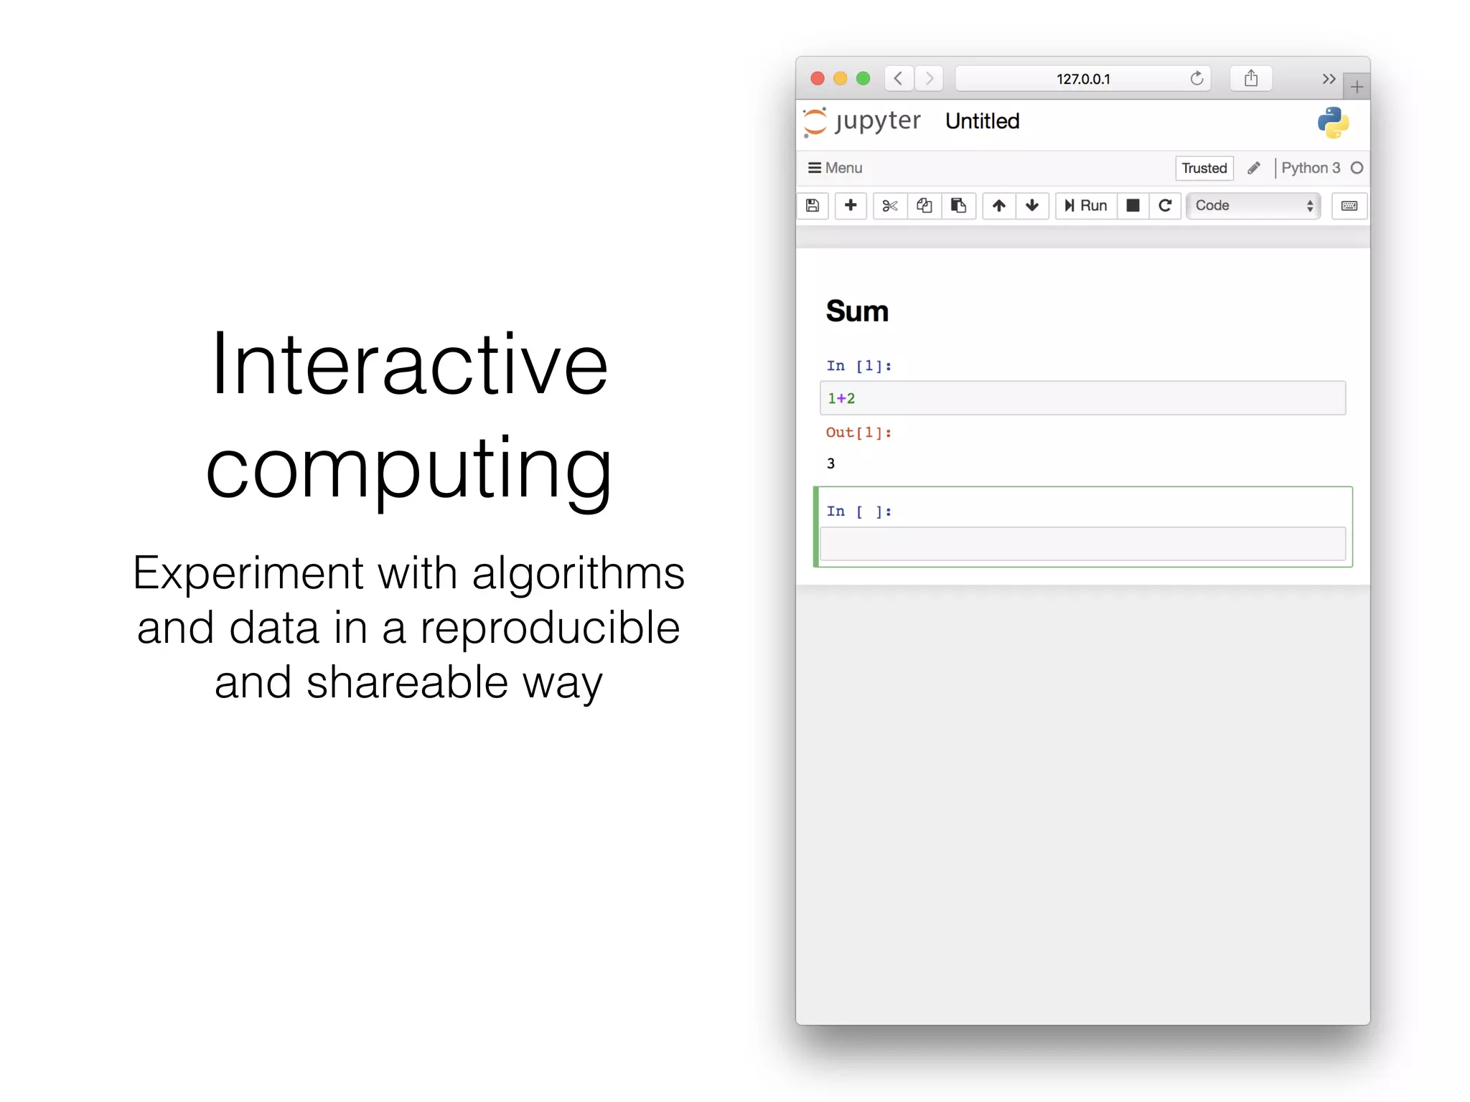Open the command palette keyboard icon

point(1349,206)
